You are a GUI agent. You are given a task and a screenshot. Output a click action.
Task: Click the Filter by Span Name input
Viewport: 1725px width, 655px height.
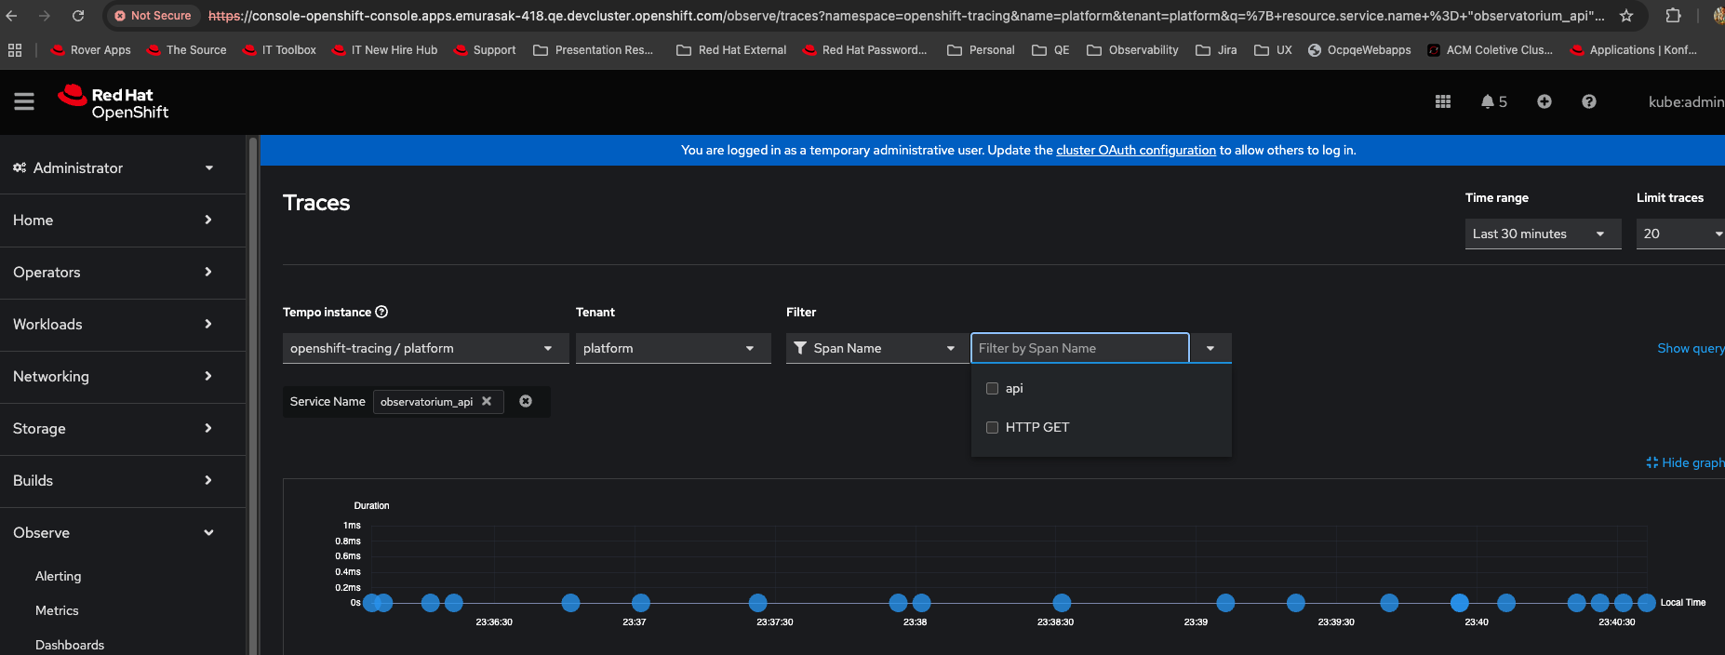[1079, 348]
